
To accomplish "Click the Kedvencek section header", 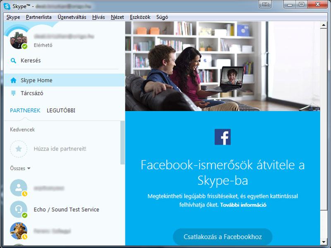I will [22, 129].
